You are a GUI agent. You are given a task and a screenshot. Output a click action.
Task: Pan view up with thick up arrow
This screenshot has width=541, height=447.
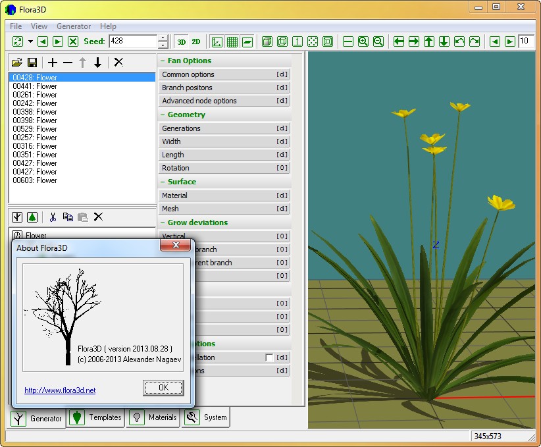tap(429, 41)
